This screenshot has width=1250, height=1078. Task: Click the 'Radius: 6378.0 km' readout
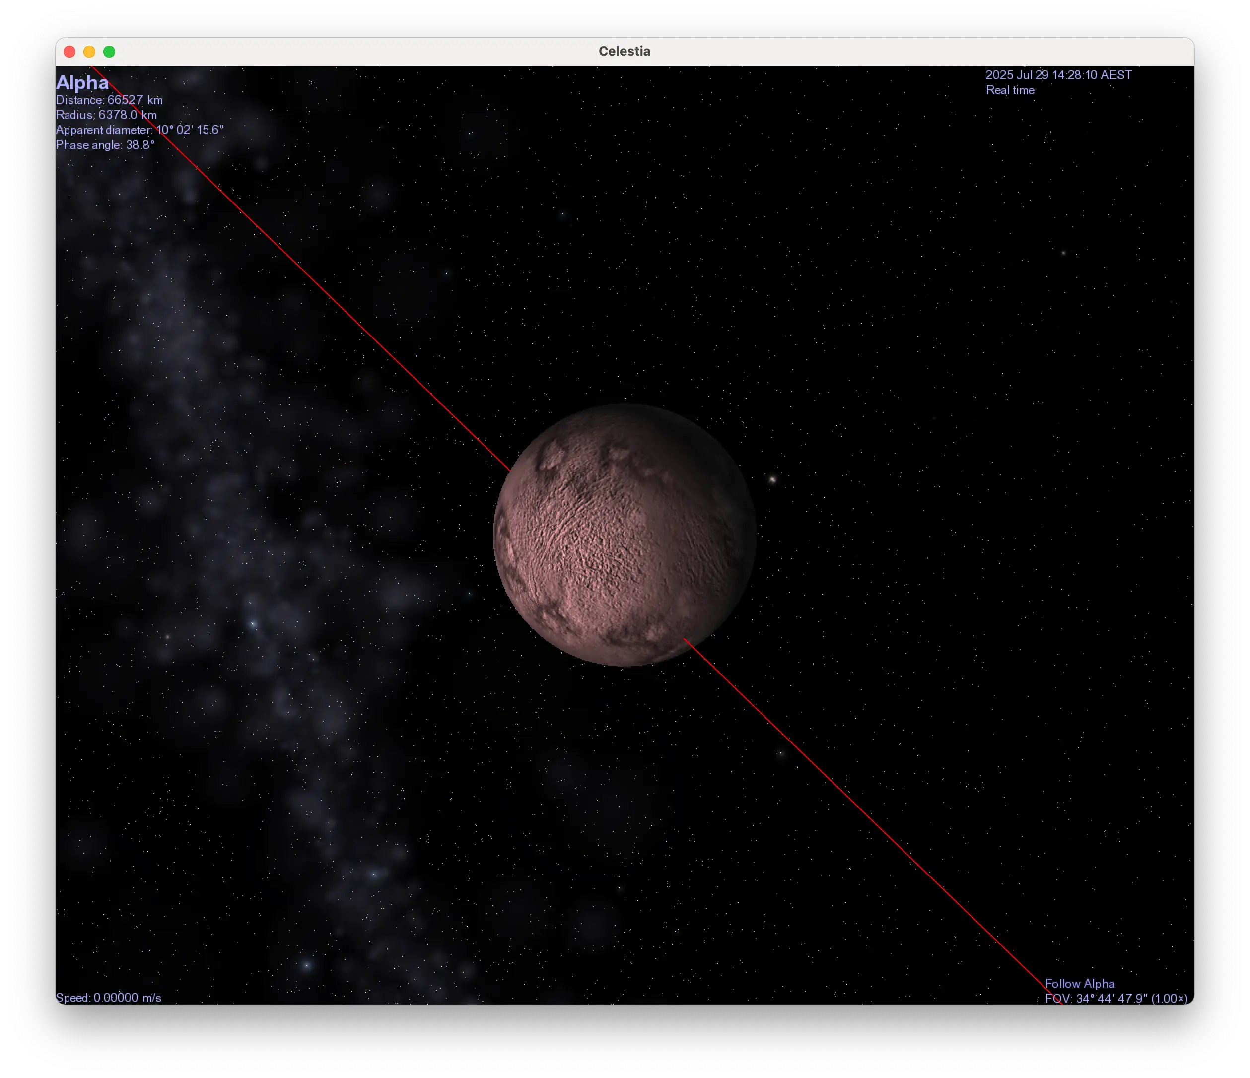[x=106, y=115]
